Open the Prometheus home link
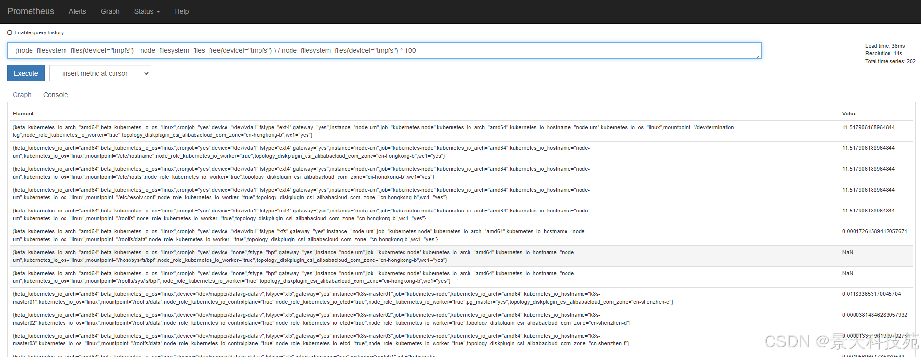Screen dimensions: 921x357 tap(31, 11)
